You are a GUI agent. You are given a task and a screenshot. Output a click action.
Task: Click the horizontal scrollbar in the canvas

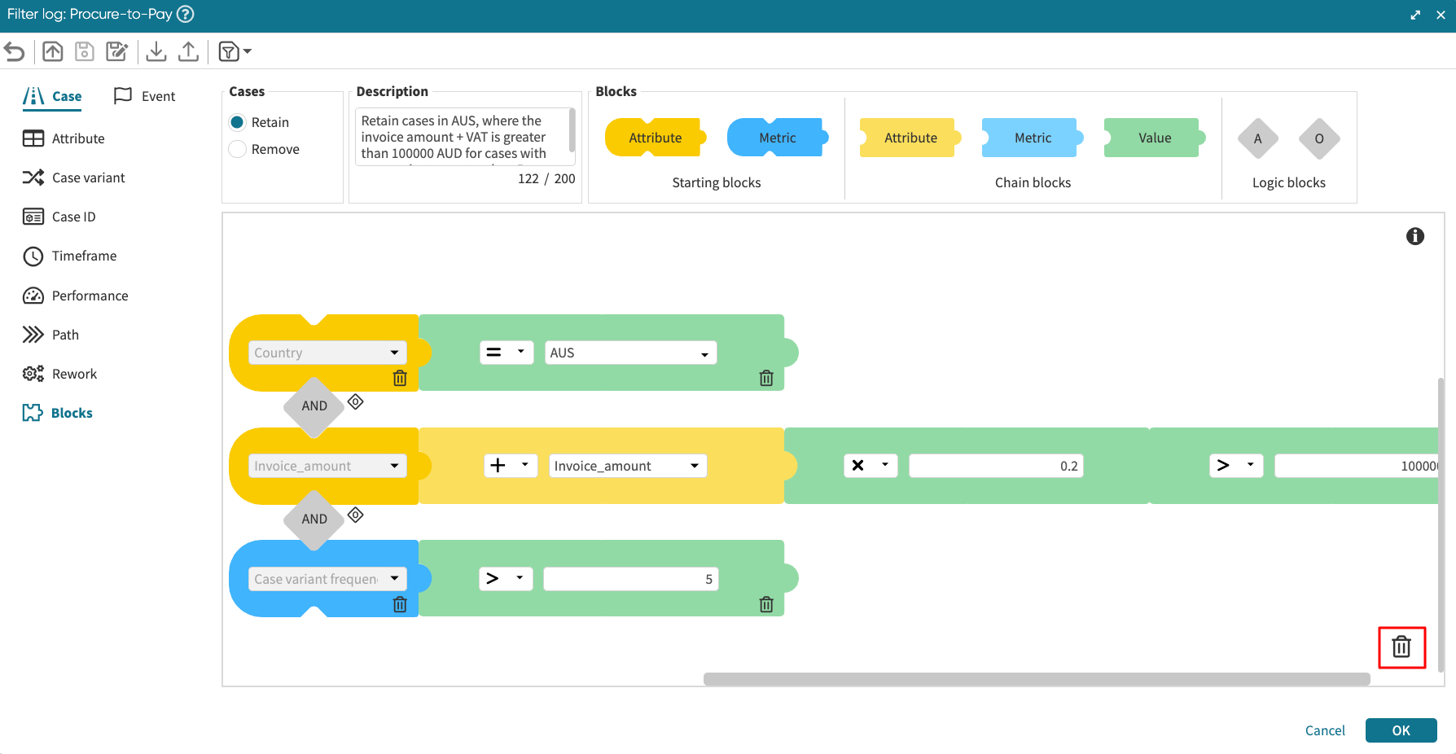coord(1036,679)
